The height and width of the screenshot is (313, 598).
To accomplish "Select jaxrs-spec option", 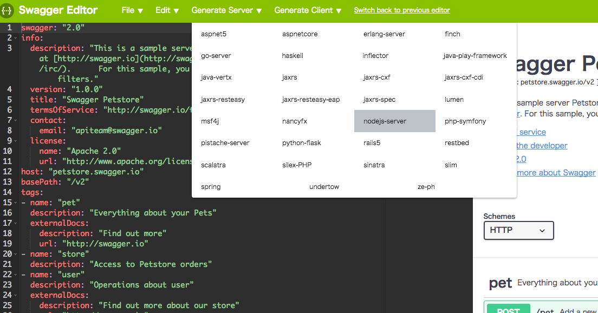I will click(380, 100).
